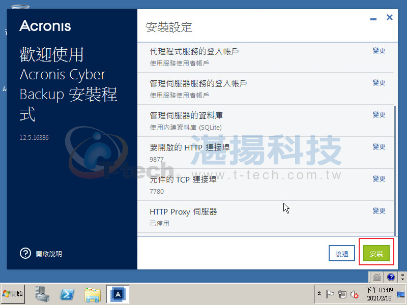
Task: Show hidden tray icons arrow
Action: point(319,294)
